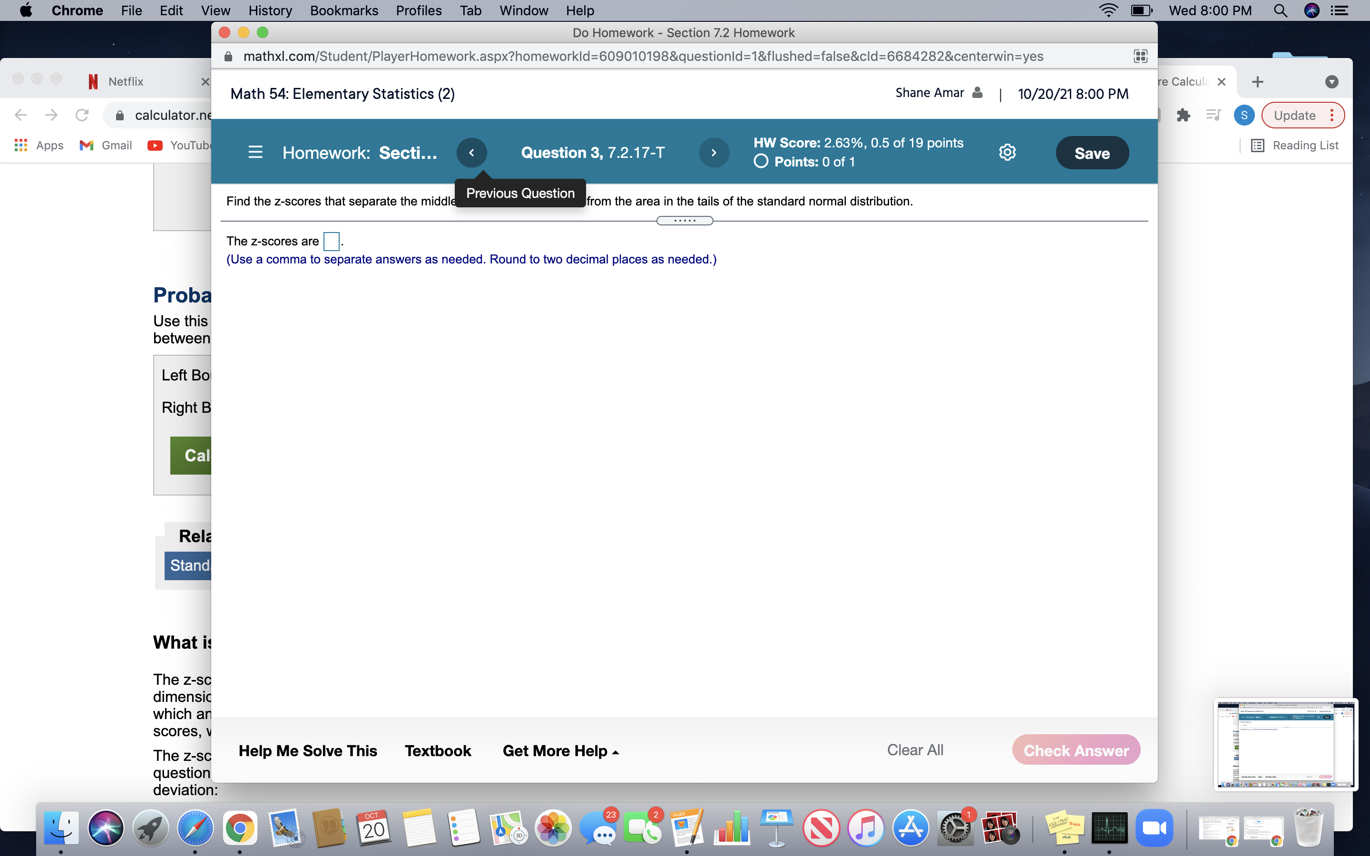
Task: Open the Bookmarks menu
Action: coord(344,10)
